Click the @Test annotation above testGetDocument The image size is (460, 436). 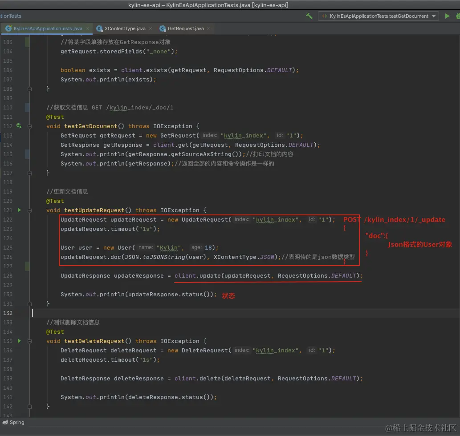(55, 117)
